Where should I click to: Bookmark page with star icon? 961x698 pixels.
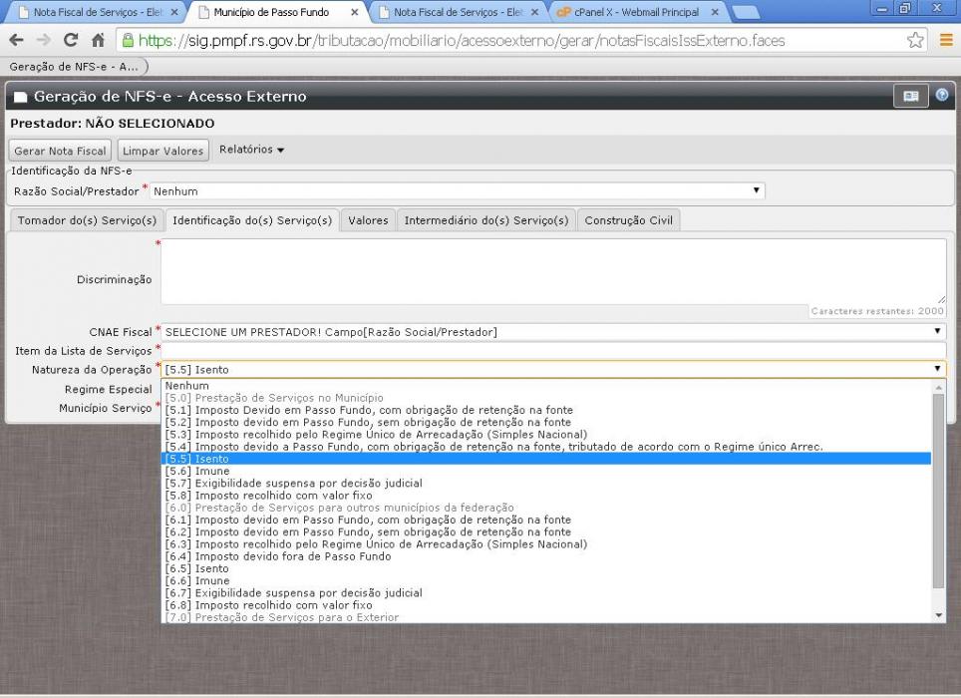(915, 41)
